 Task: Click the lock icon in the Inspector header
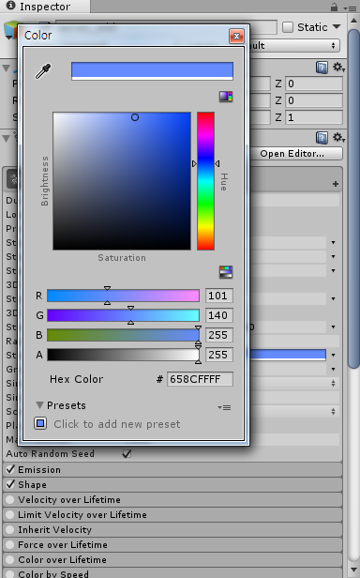(x=334, y=7)
